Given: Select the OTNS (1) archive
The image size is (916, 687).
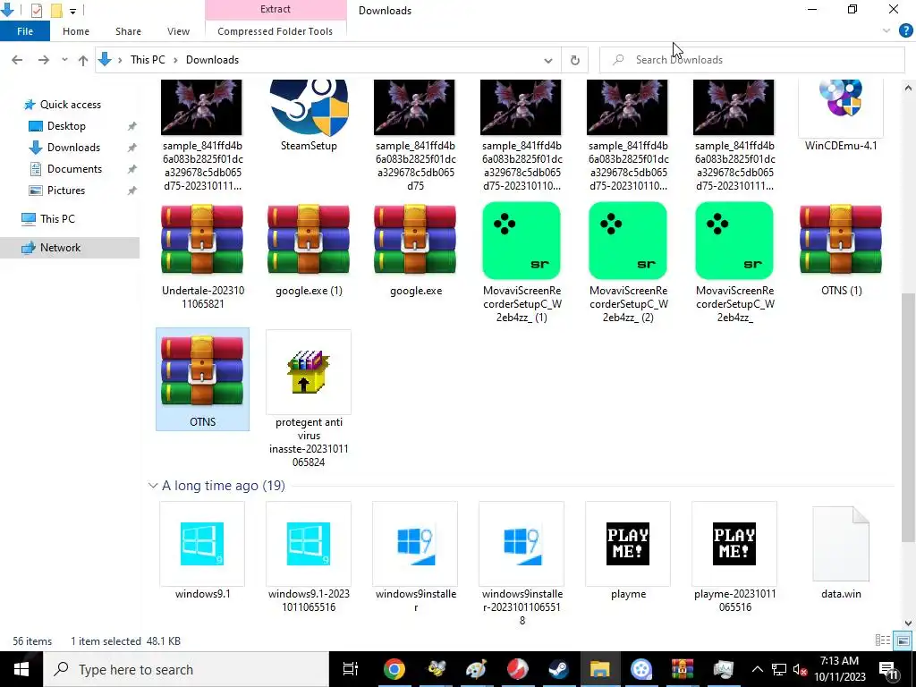Looking at the screenshot, I should pos(841,239).
